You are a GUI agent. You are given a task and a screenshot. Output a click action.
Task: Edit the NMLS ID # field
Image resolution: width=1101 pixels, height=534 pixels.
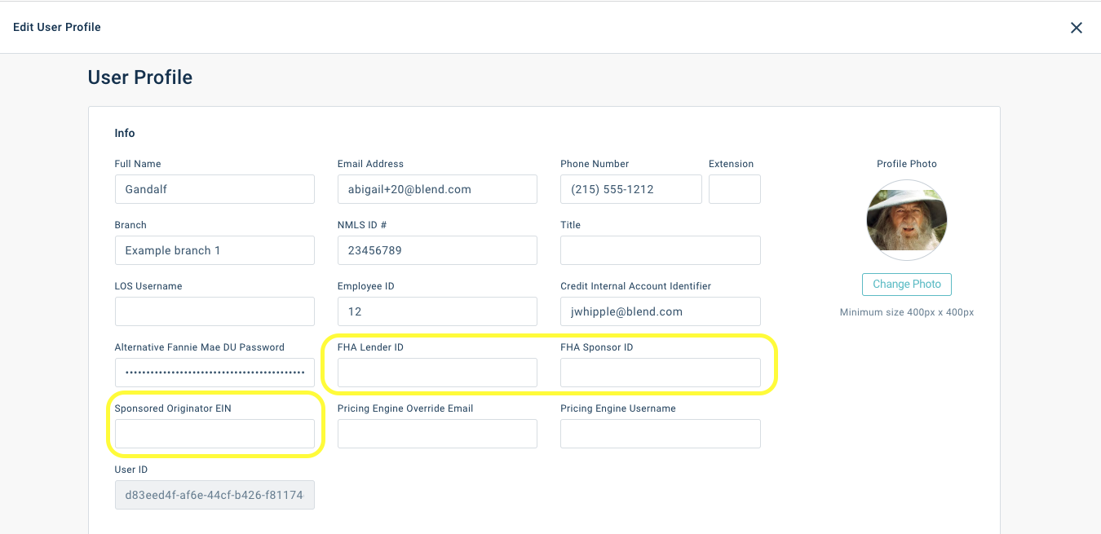[x=437, y=250]
